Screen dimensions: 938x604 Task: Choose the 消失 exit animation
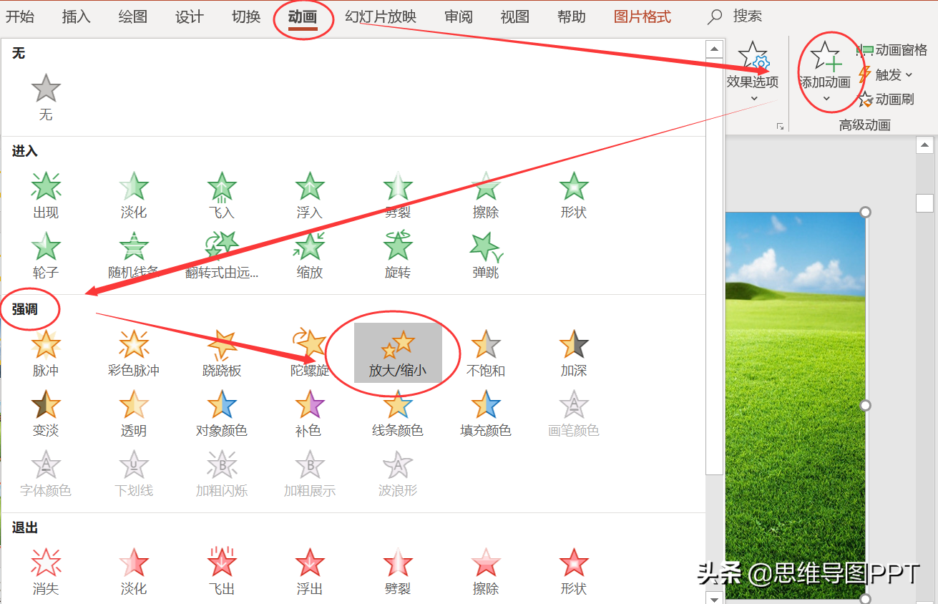(x=46, y=571)
